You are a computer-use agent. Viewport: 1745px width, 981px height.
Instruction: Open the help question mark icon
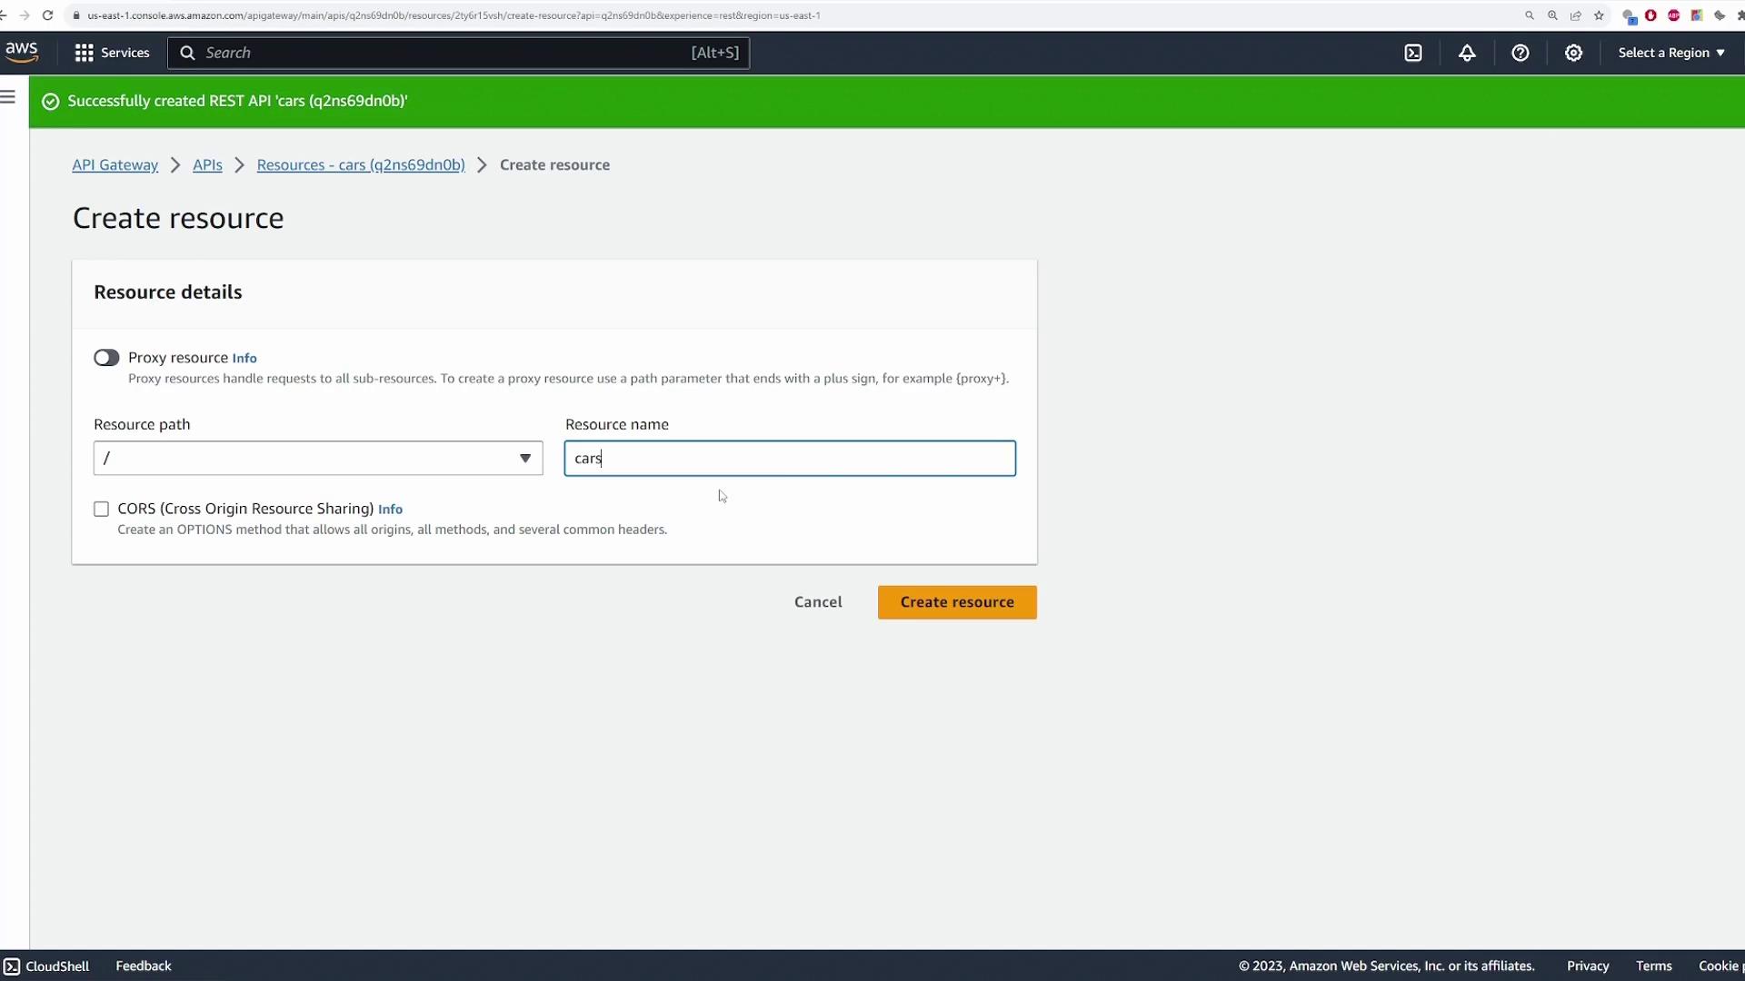pyautogui.click(x=1521, y=53)
